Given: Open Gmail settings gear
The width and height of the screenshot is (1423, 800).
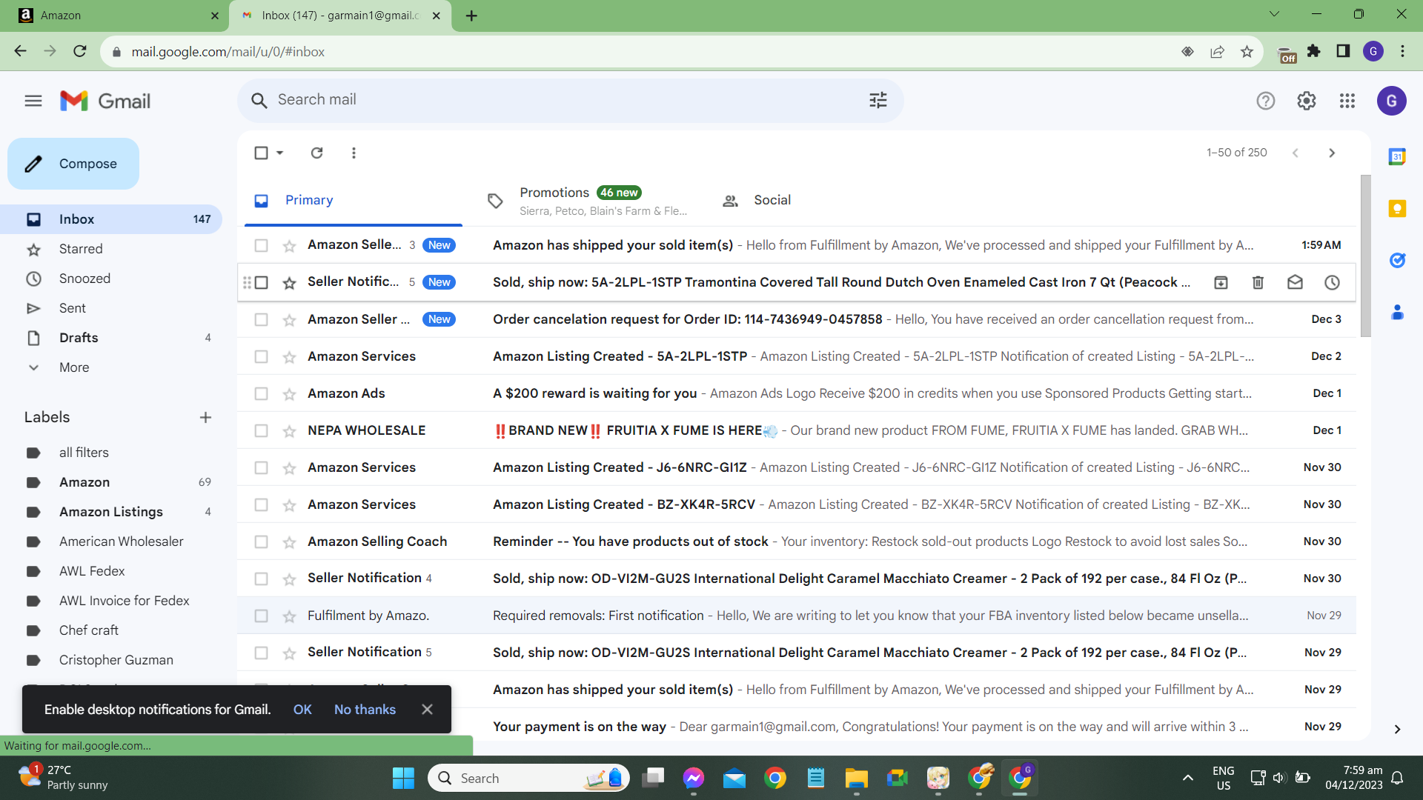Looking at the screenshot, I should 1307,101.
